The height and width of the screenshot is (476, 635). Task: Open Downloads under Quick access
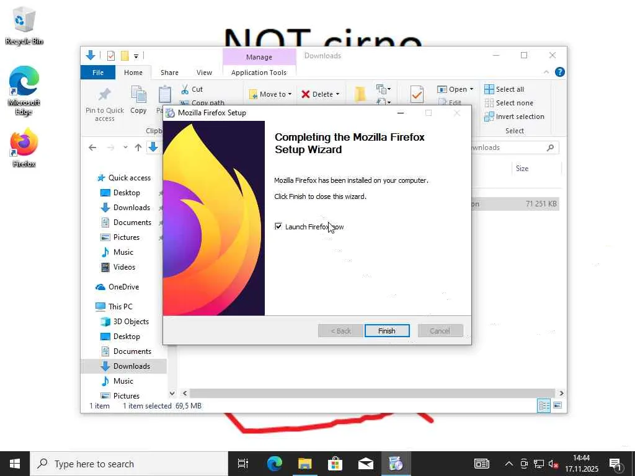pyautogui.click(x=125, y=208)
